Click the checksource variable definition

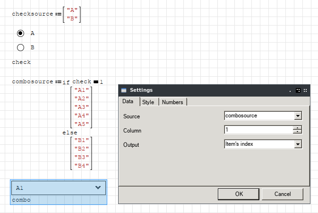[33, 14]
